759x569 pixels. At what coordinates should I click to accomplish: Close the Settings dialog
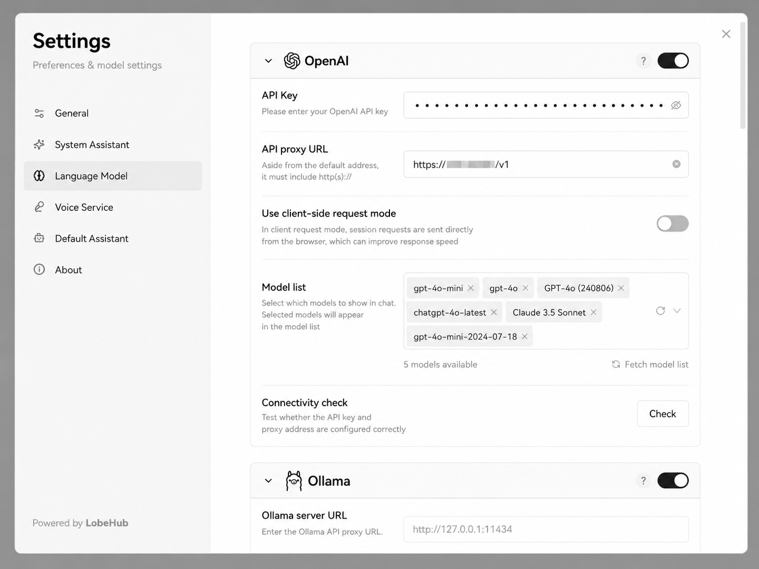(x=726, y=34)
